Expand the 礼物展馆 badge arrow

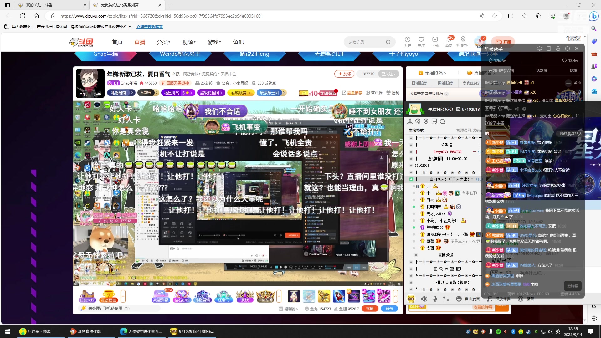click(132, 93)
